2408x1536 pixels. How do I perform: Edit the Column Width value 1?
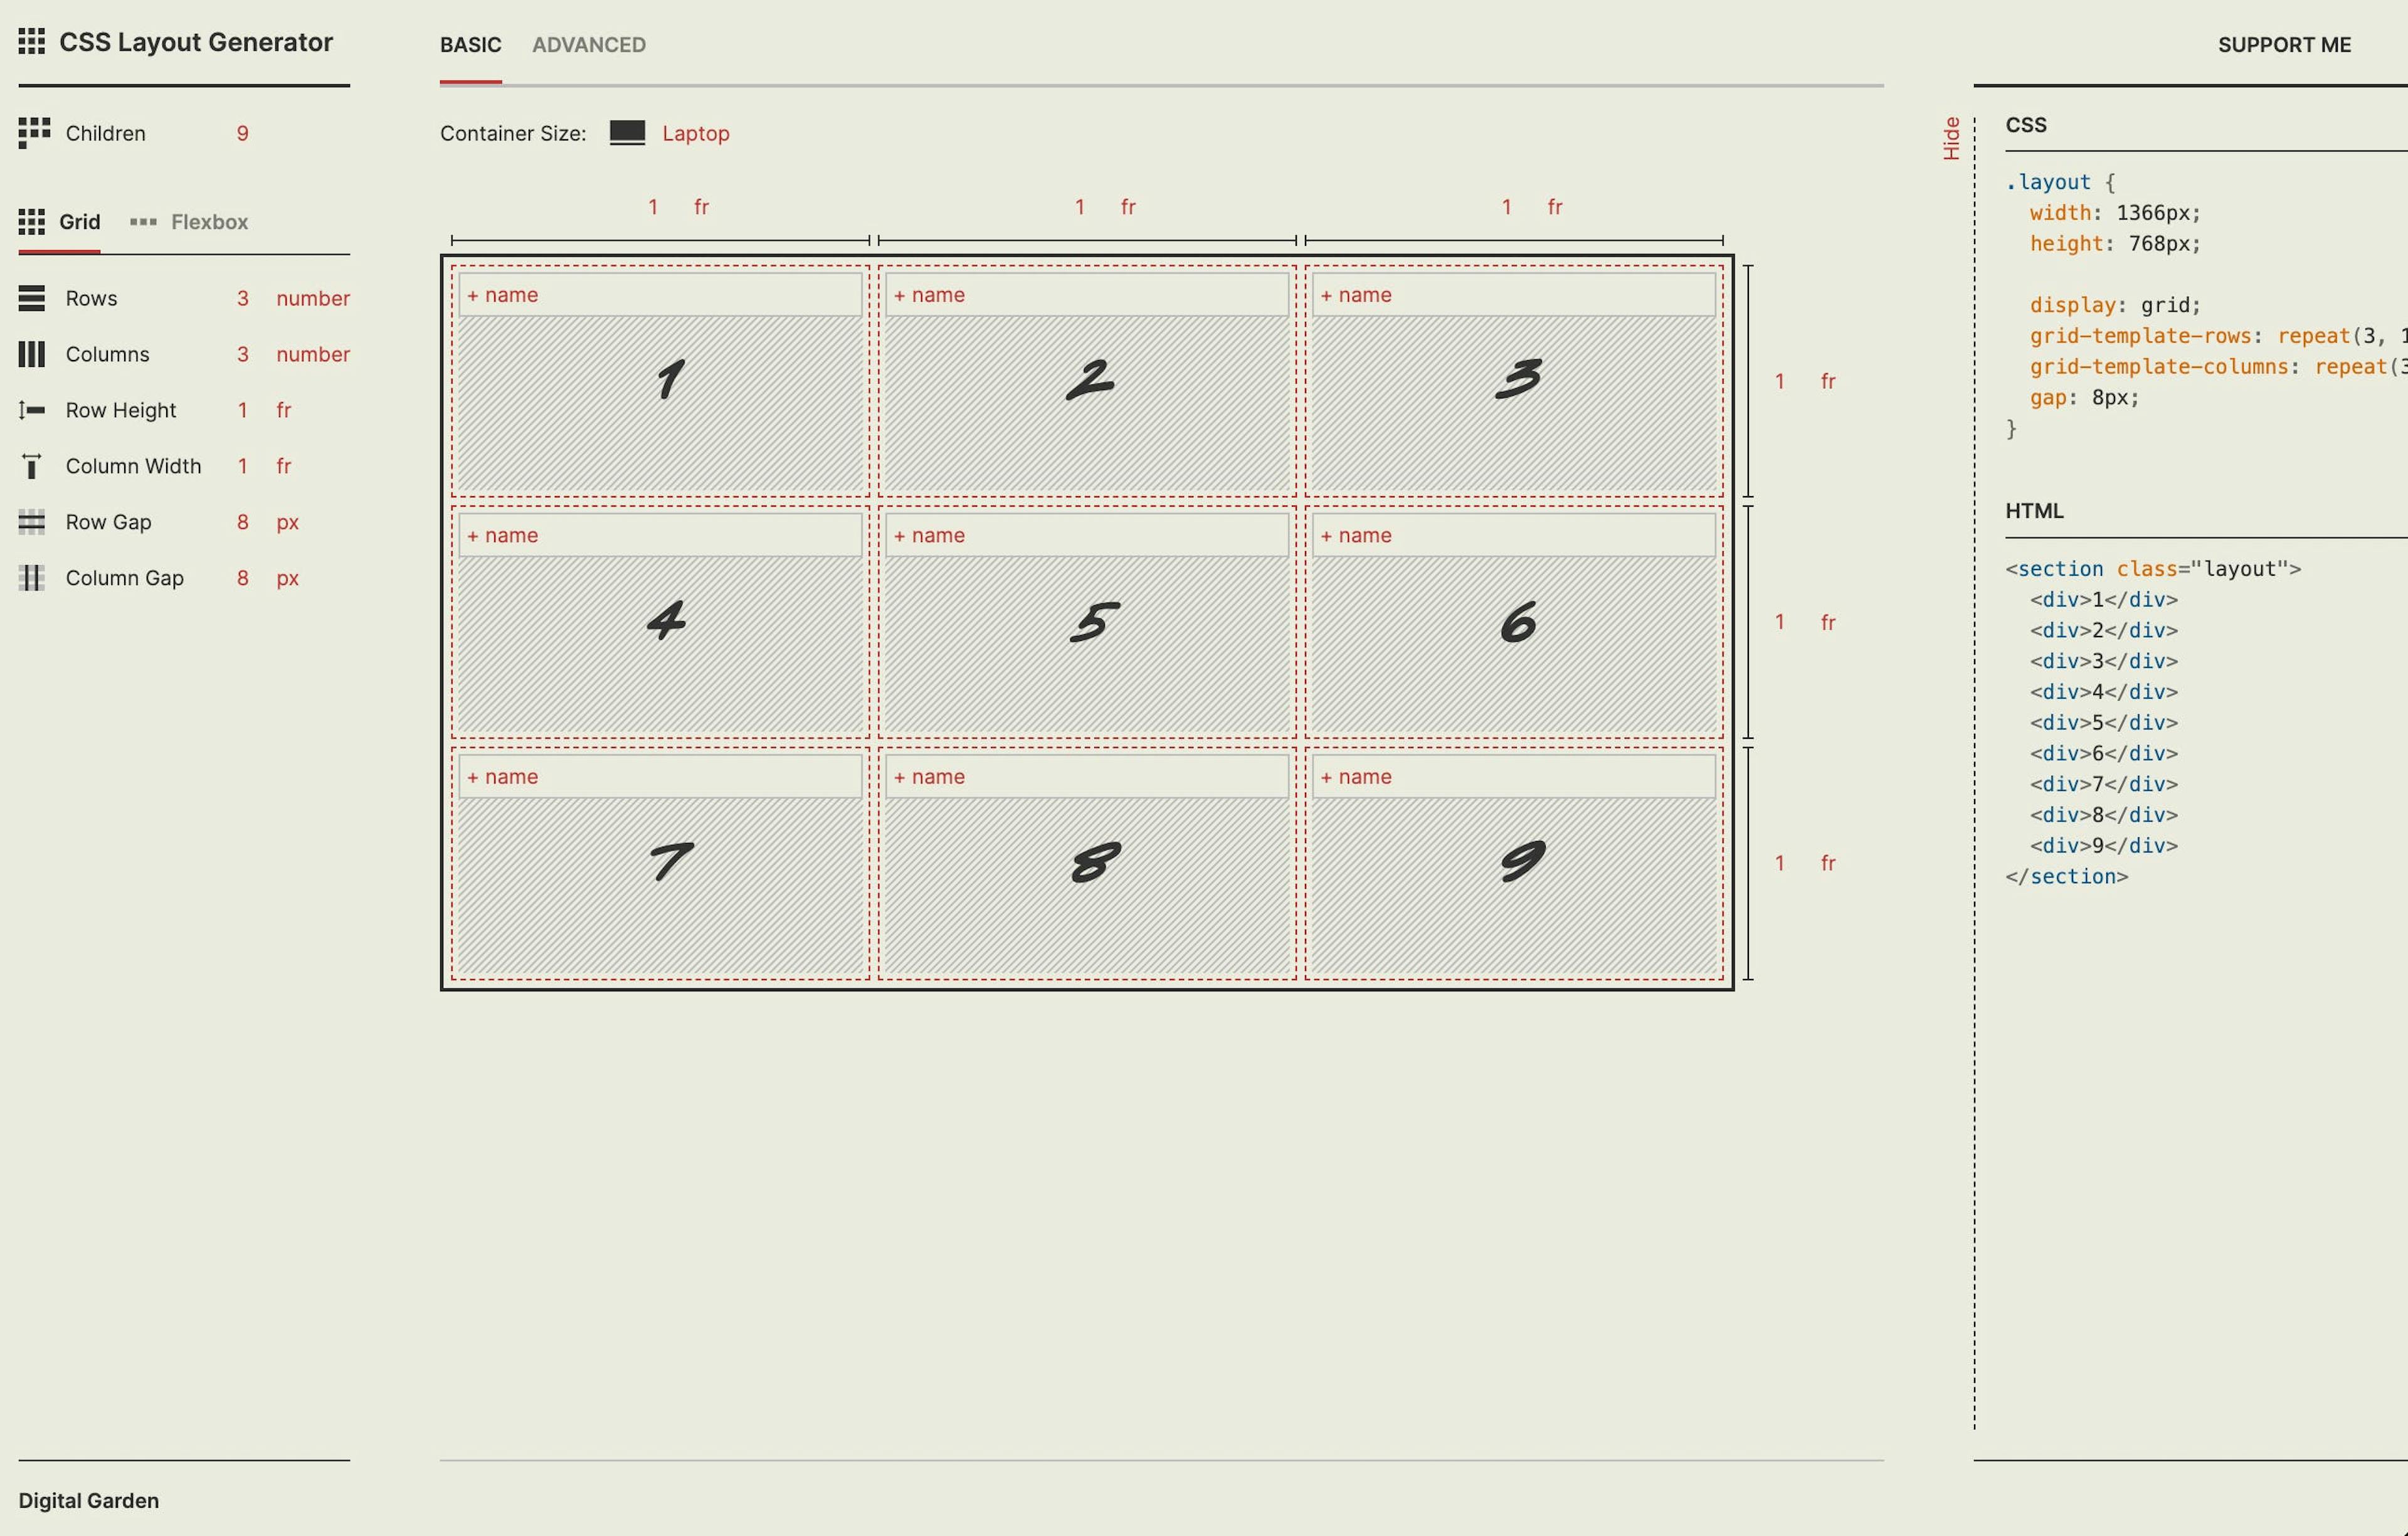[x=242, y=466]
